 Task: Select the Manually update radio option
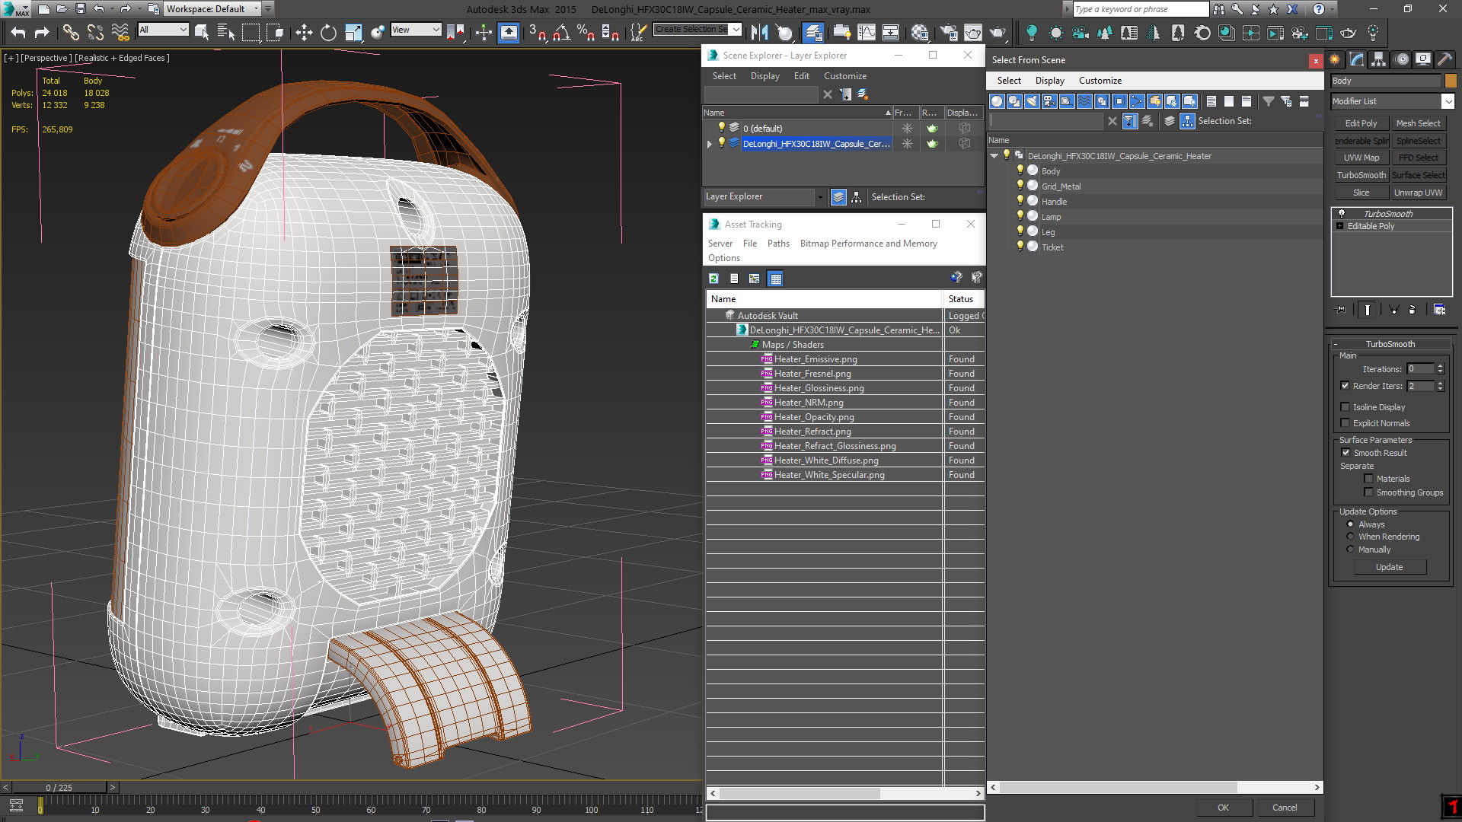(x=1350, y=550)
